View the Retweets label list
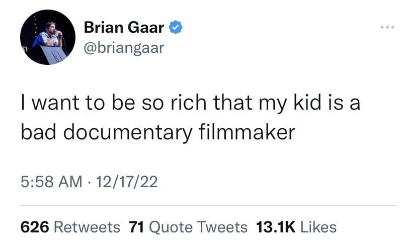Viewport: 401px width, 246px height. coord(87,227)
